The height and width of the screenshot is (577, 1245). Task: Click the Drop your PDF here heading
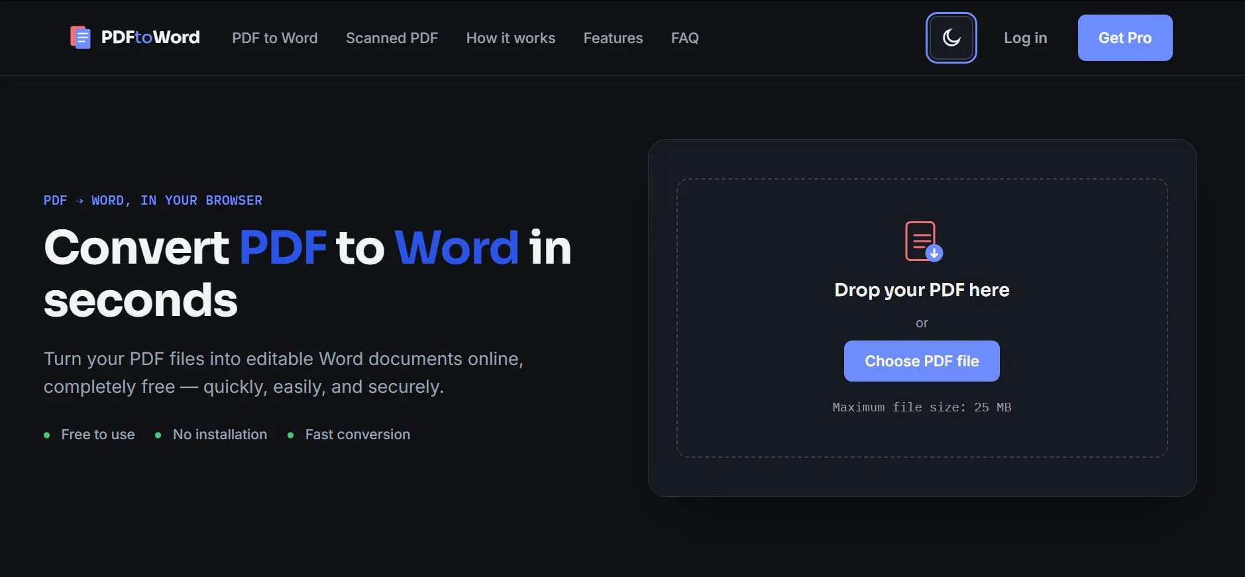tap(922, 290)
